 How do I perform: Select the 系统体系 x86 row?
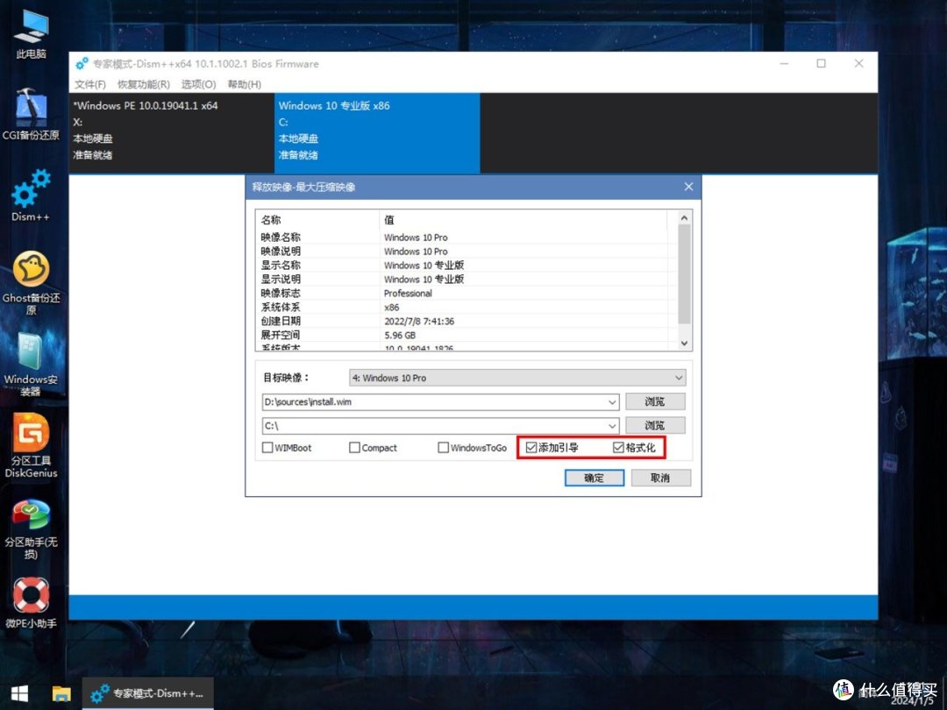tap(462, 308)
